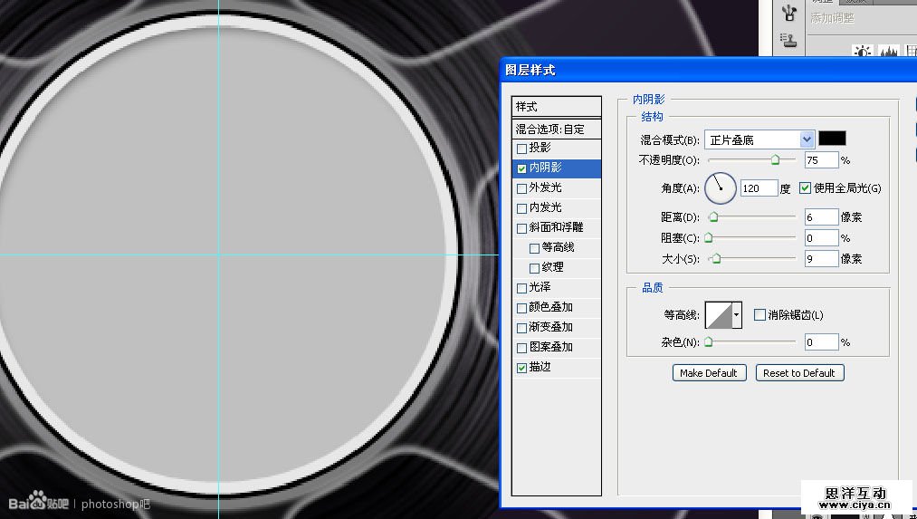Open the 混合模式 blend mode dropdown
The image size is (917, 519).
[807, 139]
